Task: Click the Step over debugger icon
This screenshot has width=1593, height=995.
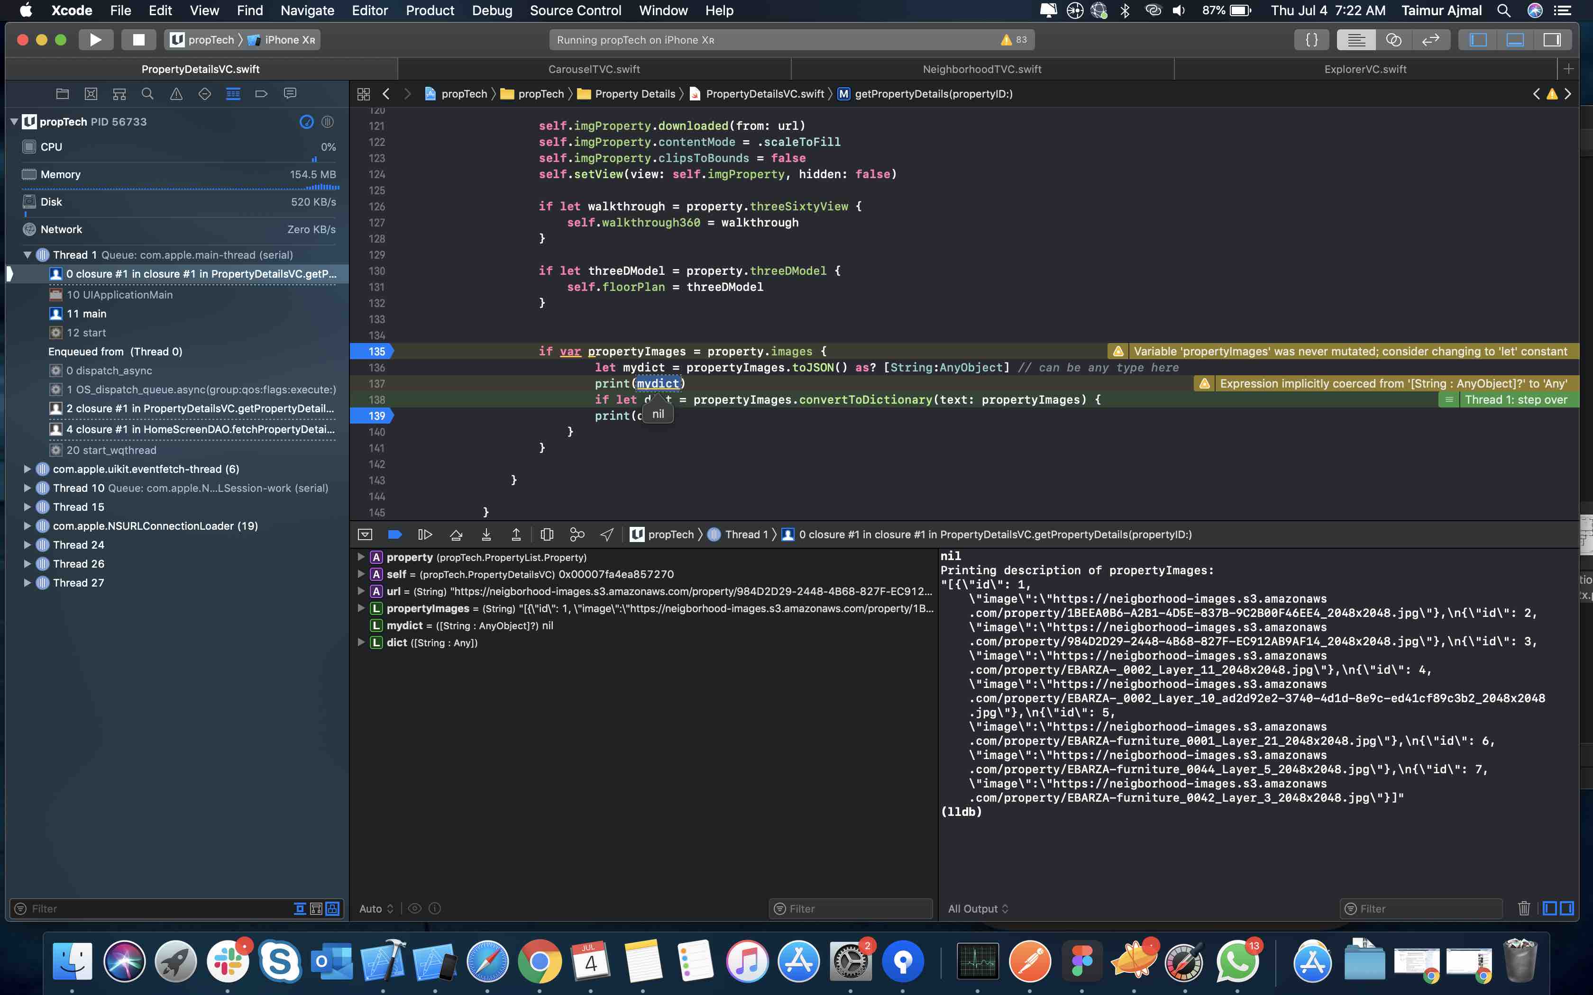Action: tap(456, 534)
